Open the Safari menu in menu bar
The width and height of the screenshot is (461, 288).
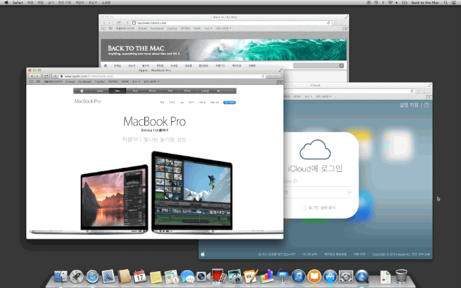[18, 3]
